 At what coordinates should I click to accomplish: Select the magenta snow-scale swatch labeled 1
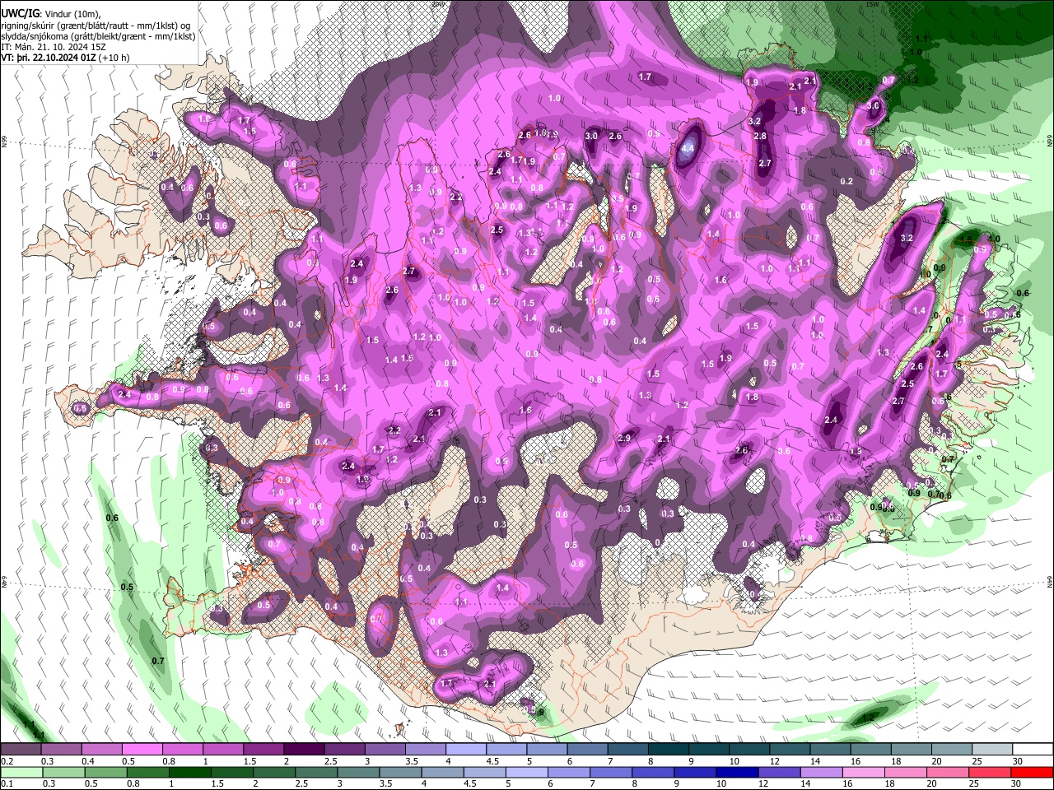[x=222, y=750]
